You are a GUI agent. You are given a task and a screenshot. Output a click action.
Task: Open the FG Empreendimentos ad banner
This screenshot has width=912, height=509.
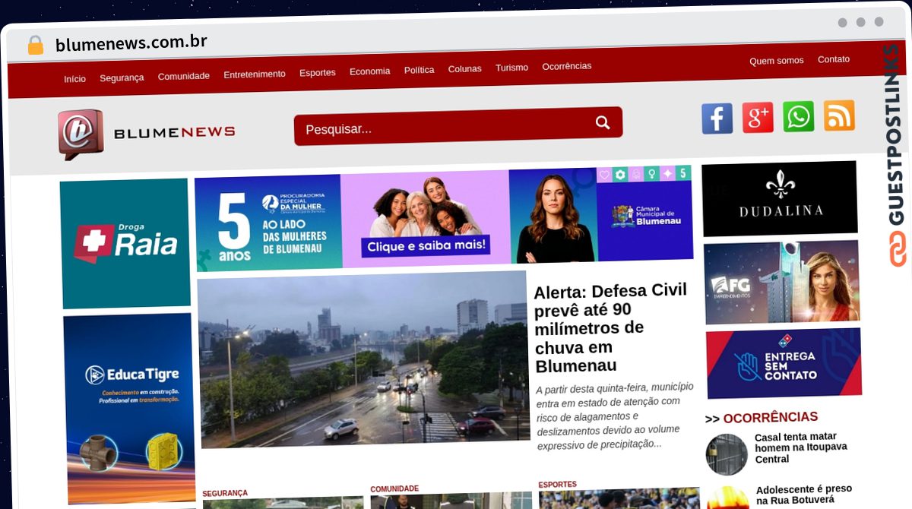tap(782, 282)
